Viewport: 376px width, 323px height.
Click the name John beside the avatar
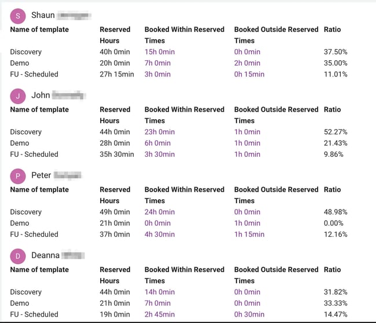coord(40,96)
